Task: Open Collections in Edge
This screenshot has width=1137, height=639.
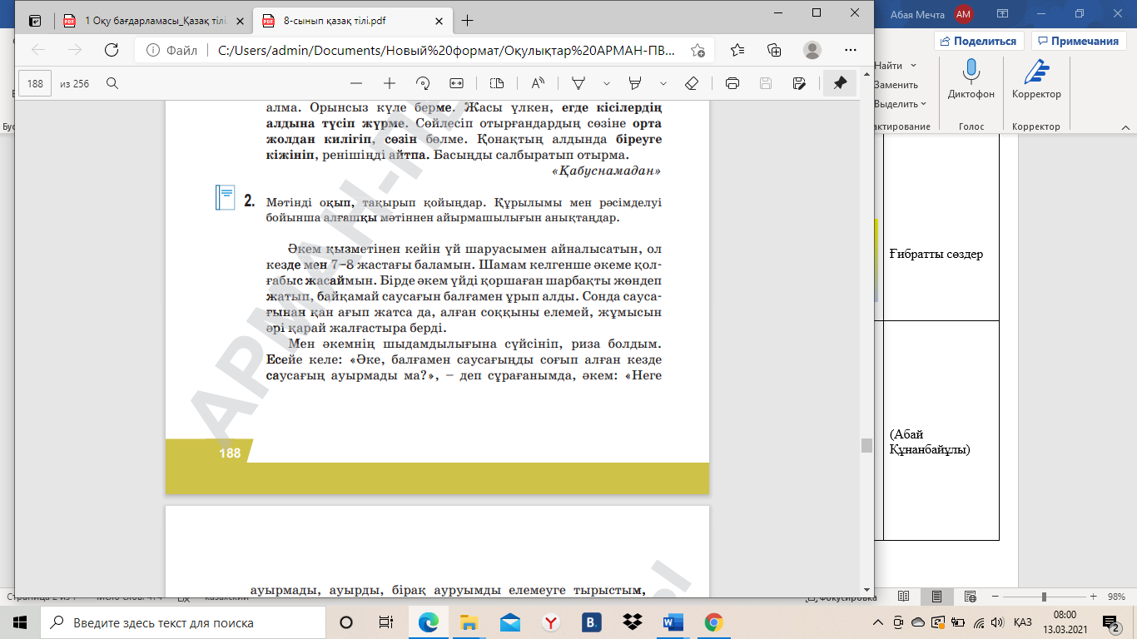Action: tap(774, 50)
